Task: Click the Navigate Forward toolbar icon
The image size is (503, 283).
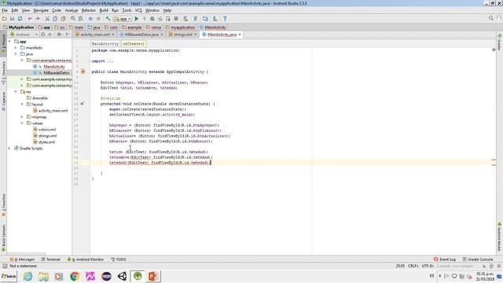Action: point(98,19)
